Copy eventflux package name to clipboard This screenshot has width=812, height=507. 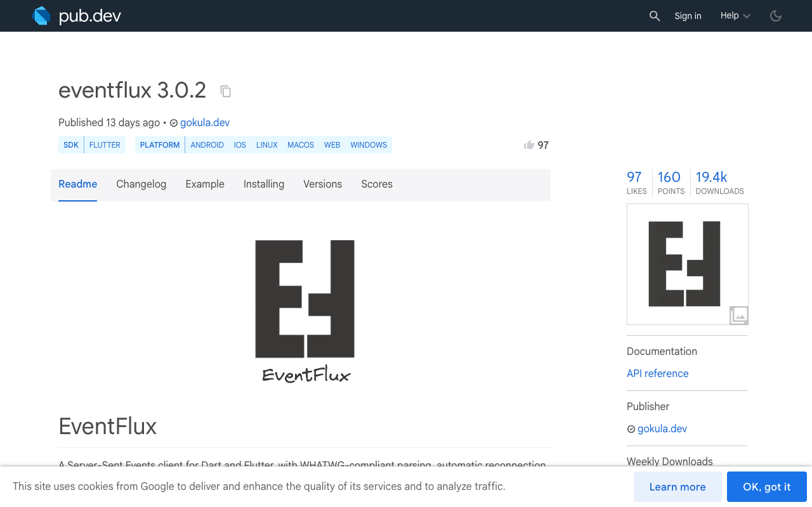click(x=225, y=91)
